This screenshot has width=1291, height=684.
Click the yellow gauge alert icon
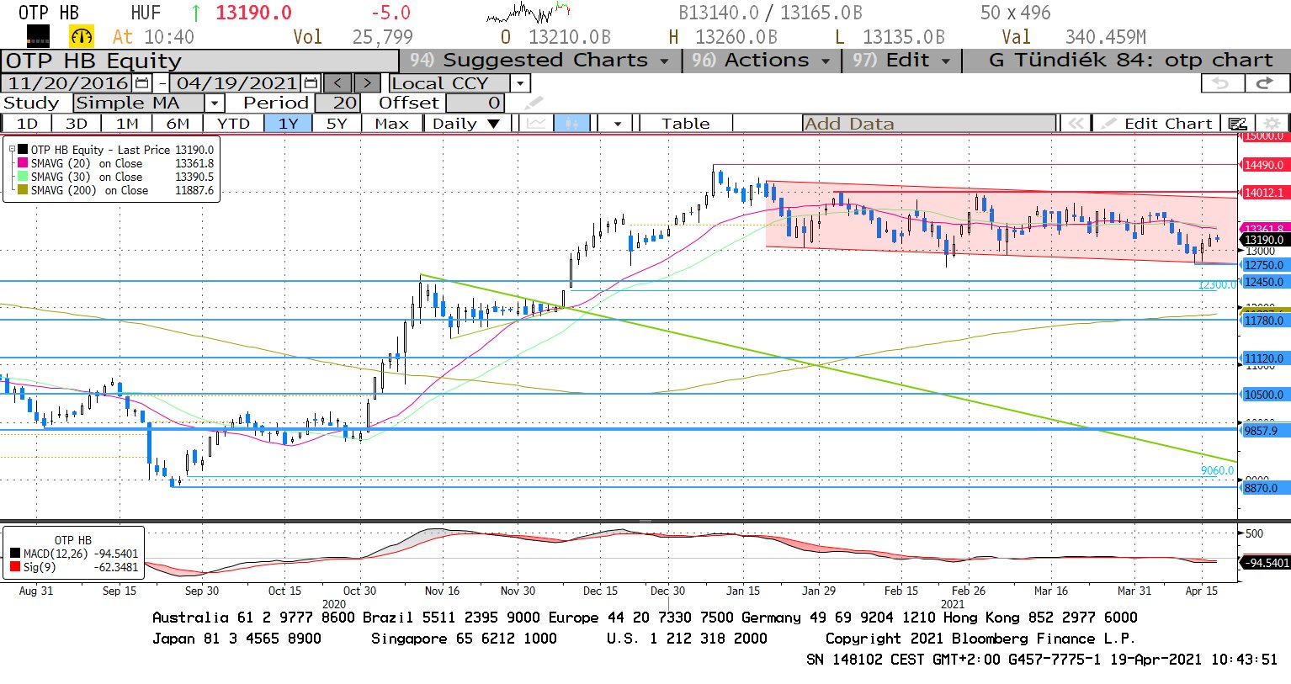coord(82,36)
